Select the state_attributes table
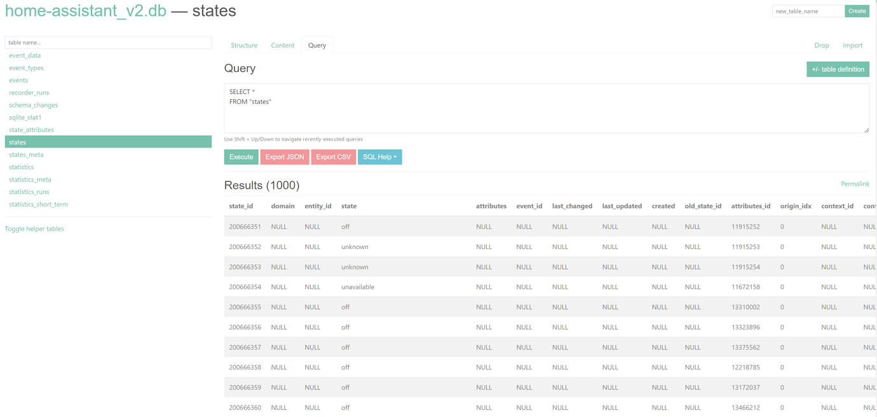Image resolution: width=877 pixels, height=417 pixels. click(32, 130)
